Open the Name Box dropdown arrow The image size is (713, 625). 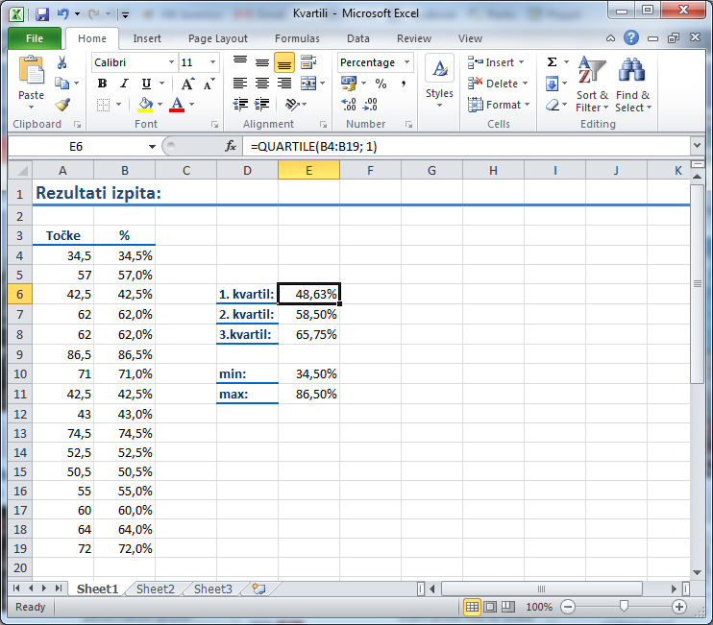[152, 147]
